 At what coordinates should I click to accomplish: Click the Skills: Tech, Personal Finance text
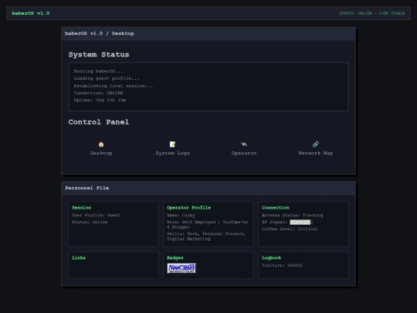pyautogui.click(x=206, y=236)
